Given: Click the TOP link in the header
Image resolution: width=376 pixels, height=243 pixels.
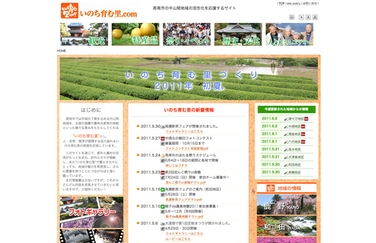Looking at the screenshot, I should point(281,3).
